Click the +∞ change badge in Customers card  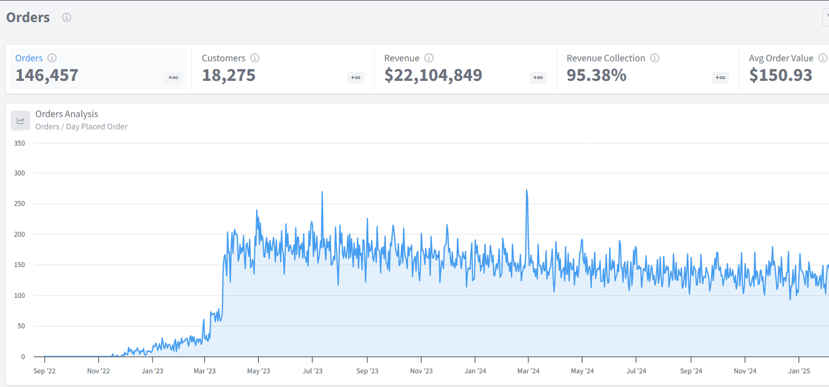tap(355, 78)
